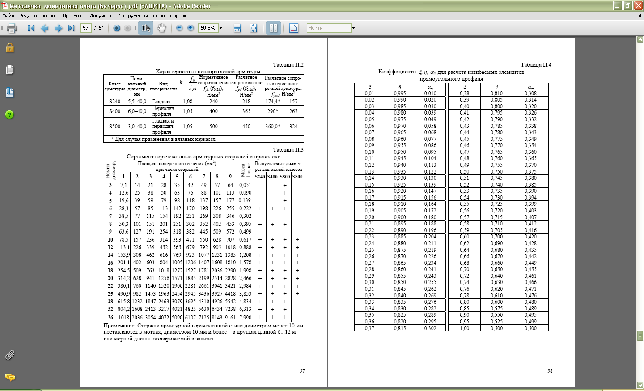This screenshot has width=644, height=391.
Task: Open the Comments panel icon
Action: [x=10, y=377]
